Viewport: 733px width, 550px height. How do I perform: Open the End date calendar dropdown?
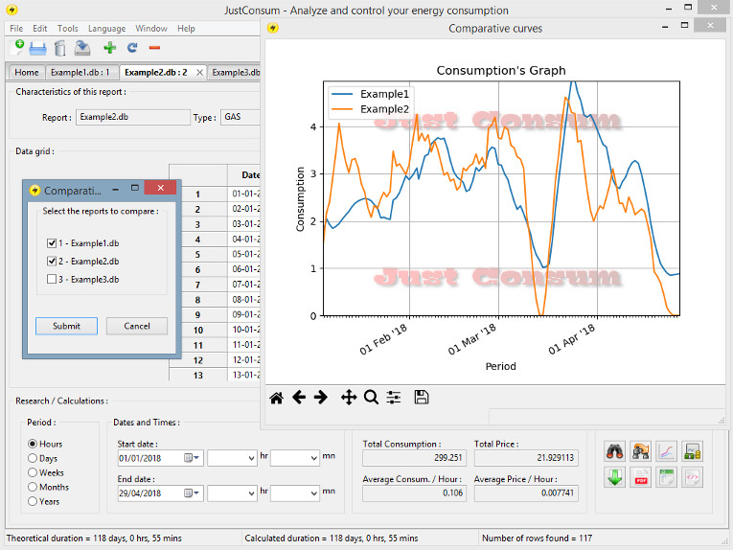point(192,493)
